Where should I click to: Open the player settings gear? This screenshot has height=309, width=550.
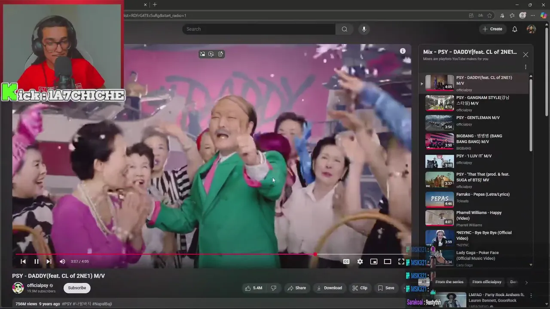pyautogui.click(x=360, y=261)
